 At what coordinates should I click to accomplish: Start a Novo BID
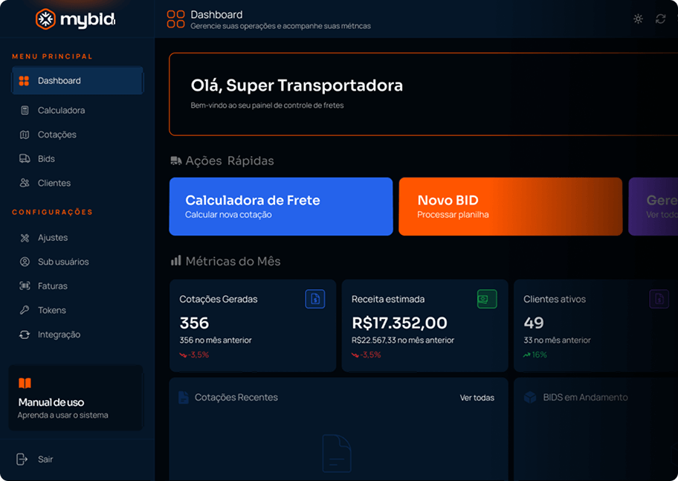click(510, 207)
